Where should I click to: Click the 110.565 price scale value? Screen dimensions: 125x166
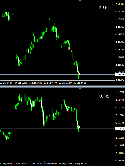pos(120,161)
